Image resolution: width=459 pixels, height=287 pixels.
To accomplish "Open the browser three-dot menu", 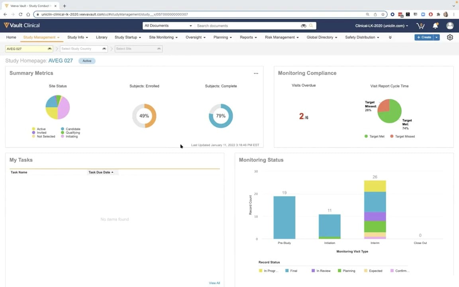I will [x=454, y=14].
